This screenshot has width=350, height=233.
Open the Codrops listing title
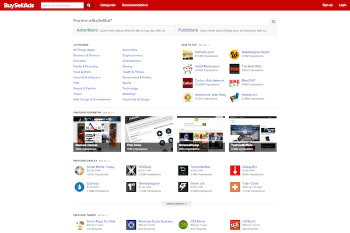[x=93, y=183]
